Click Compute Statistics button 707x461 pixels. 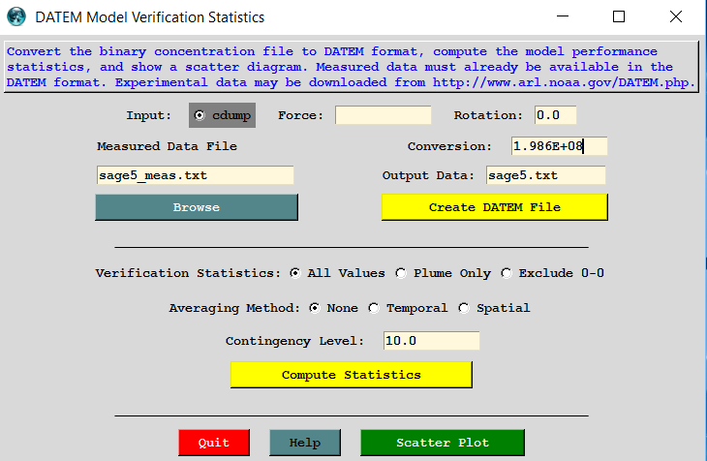pos(352,375)
